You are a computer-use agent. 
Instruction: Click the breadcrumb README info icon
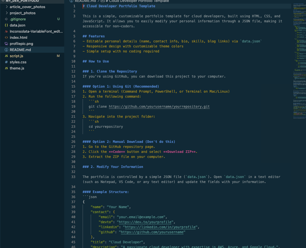[71, 1]
